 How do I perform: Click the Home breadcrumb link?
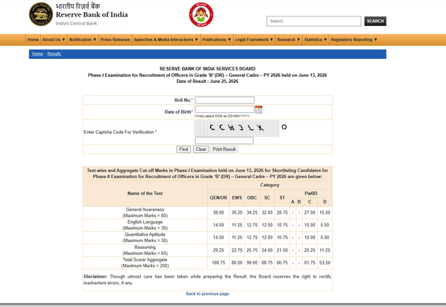click(x=38, y=54)
